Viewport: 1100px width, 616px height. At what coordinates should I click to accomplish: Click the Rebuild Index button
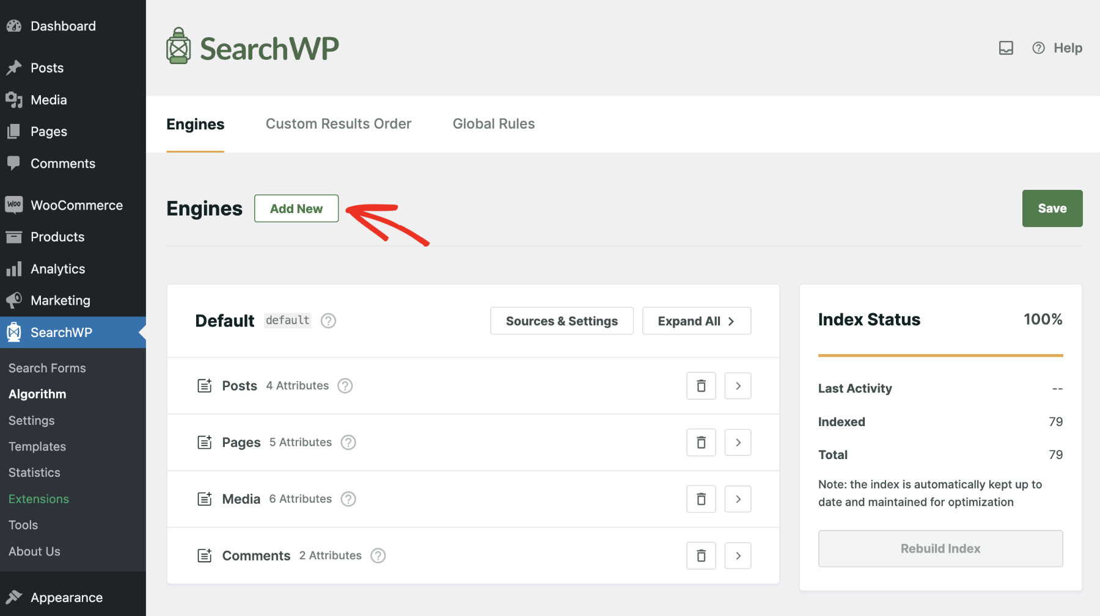[x=941, y=548]
